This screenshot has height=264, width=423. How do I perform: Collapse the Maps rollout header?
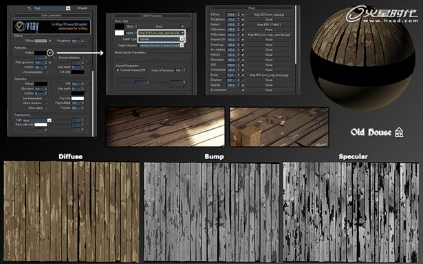point(252,8)
